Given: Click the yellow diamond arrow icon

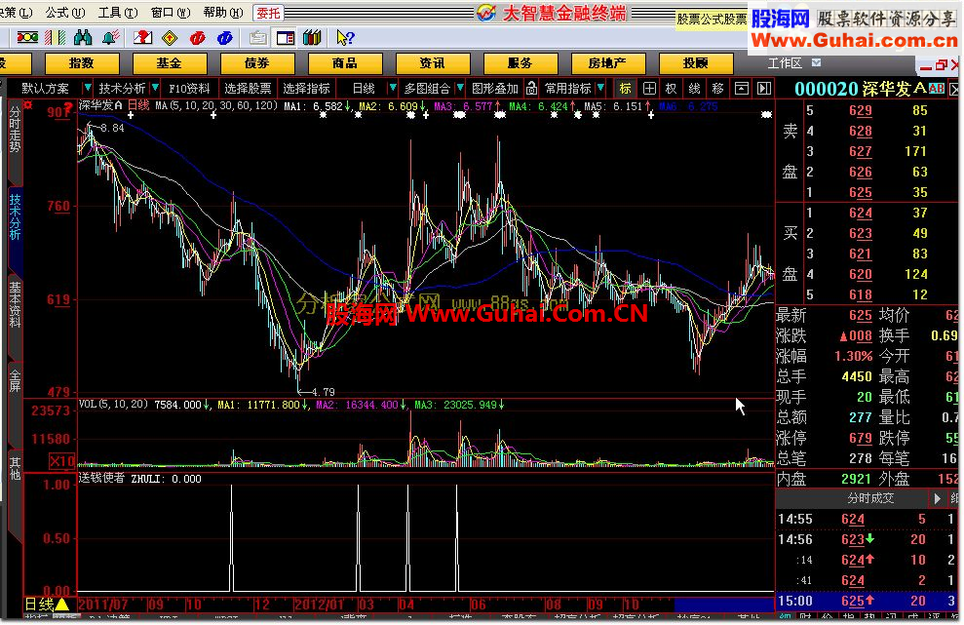Looking at the screenshot, I should 170,37.
